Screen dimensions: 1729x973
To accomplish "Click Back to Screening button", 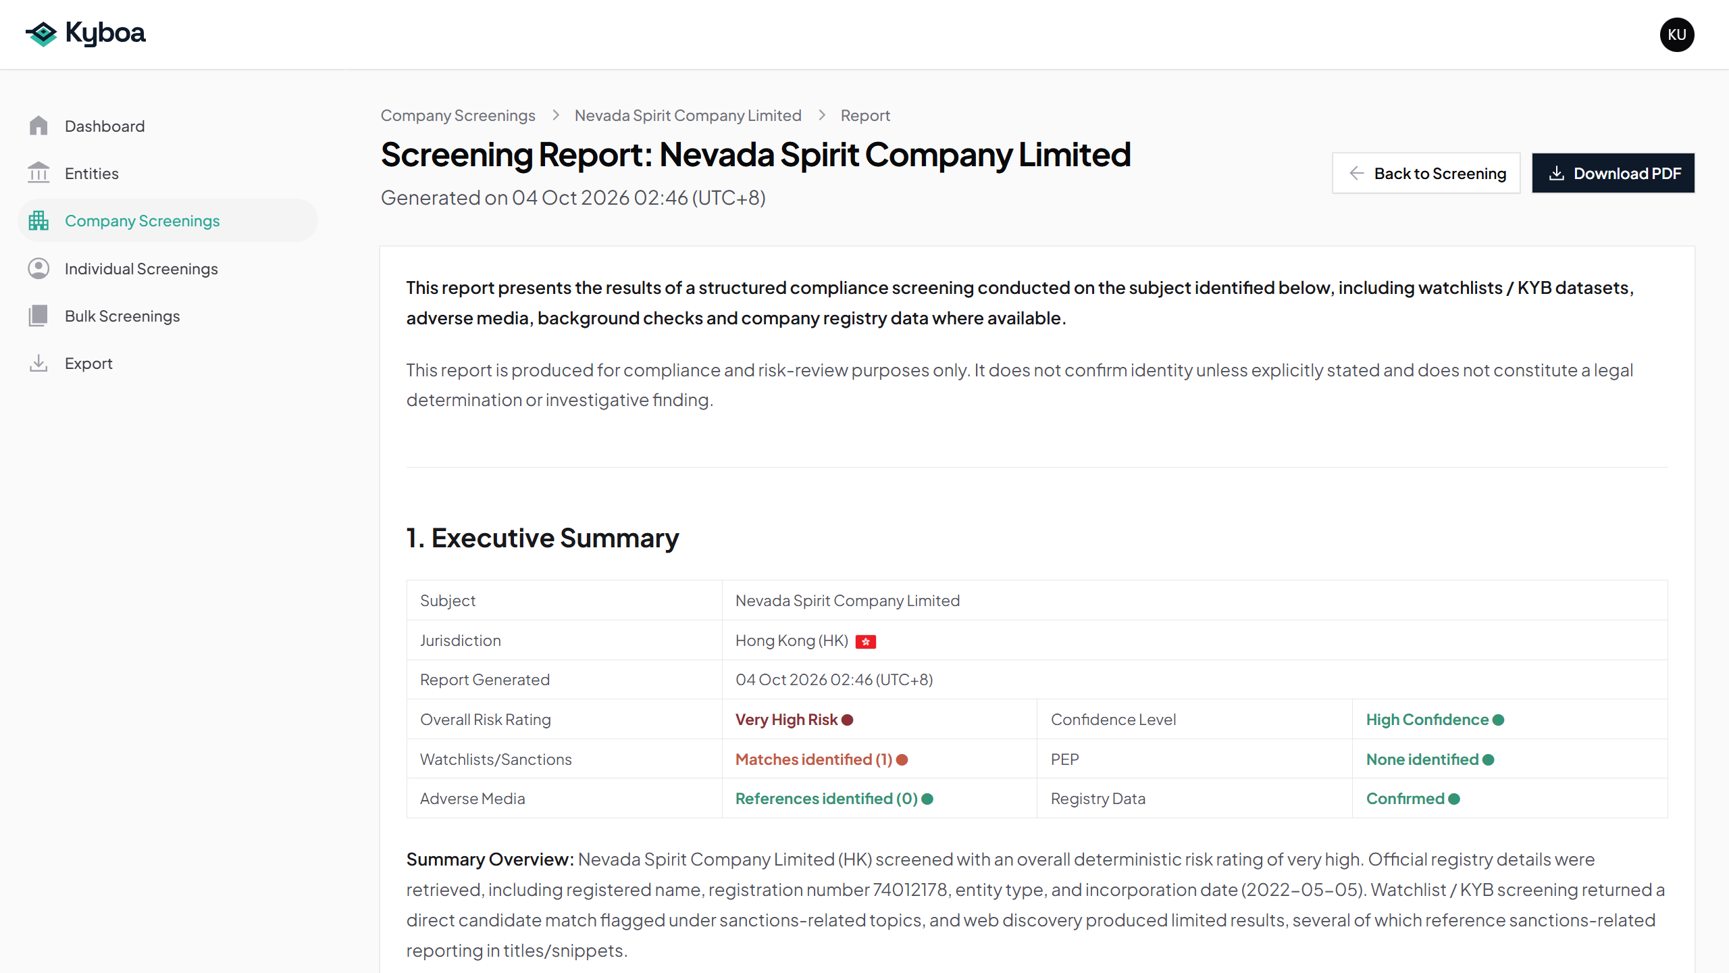I will click(x=1426, y=173).
